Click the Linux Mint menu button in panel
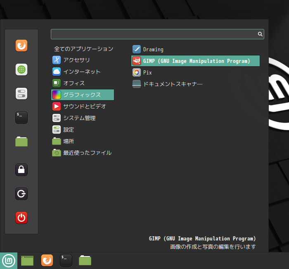The image size is (289, 269). tap(9, 261)
